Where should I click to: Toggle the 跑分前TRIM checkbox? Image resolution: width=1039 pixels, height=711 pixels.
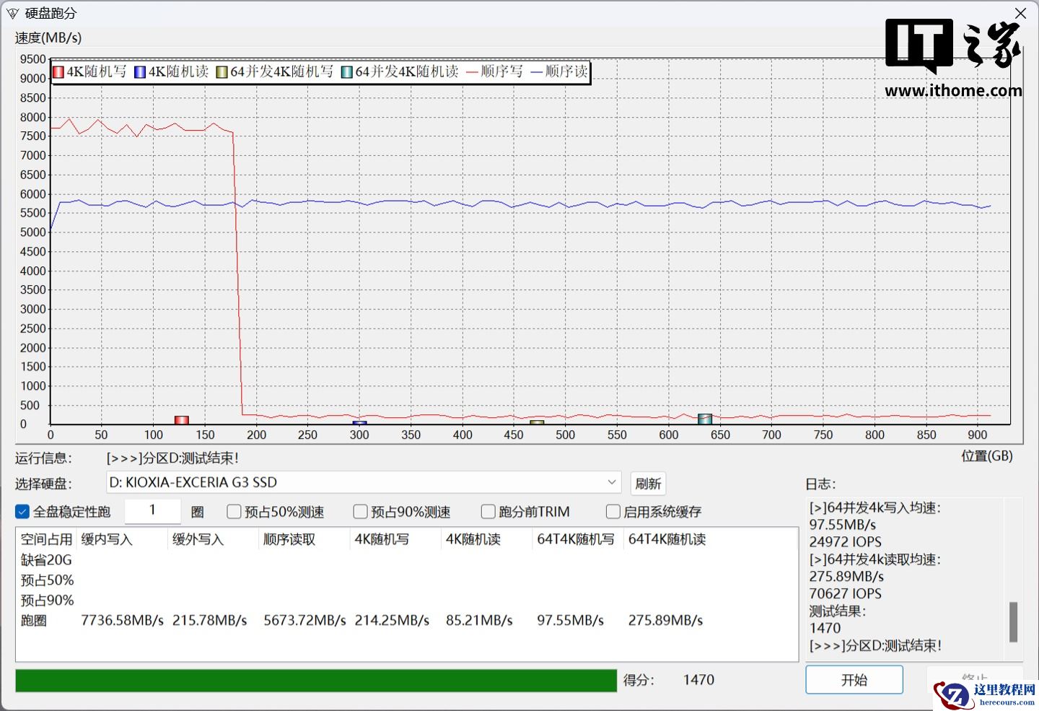(488, 512)
